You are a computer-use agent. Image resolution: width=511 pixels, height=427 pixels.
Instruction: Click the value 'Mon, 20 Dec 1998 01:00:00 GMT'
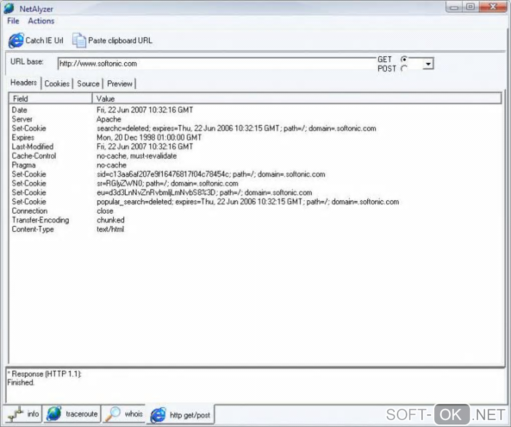(x=149, y=137)
